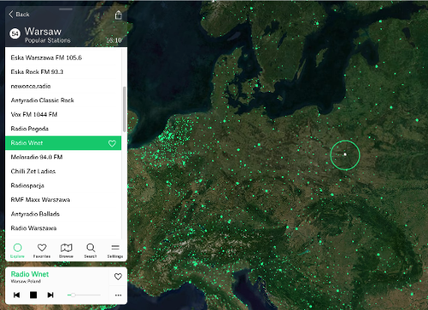Play RMF Maxx Warszawa
The width and height of the screenshot is (428, 310).
click(64, 200)
